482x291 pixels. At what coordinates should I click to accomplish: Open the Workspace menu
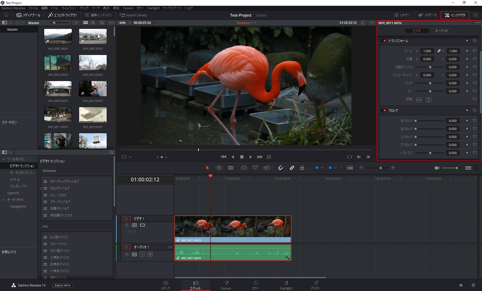172,8
